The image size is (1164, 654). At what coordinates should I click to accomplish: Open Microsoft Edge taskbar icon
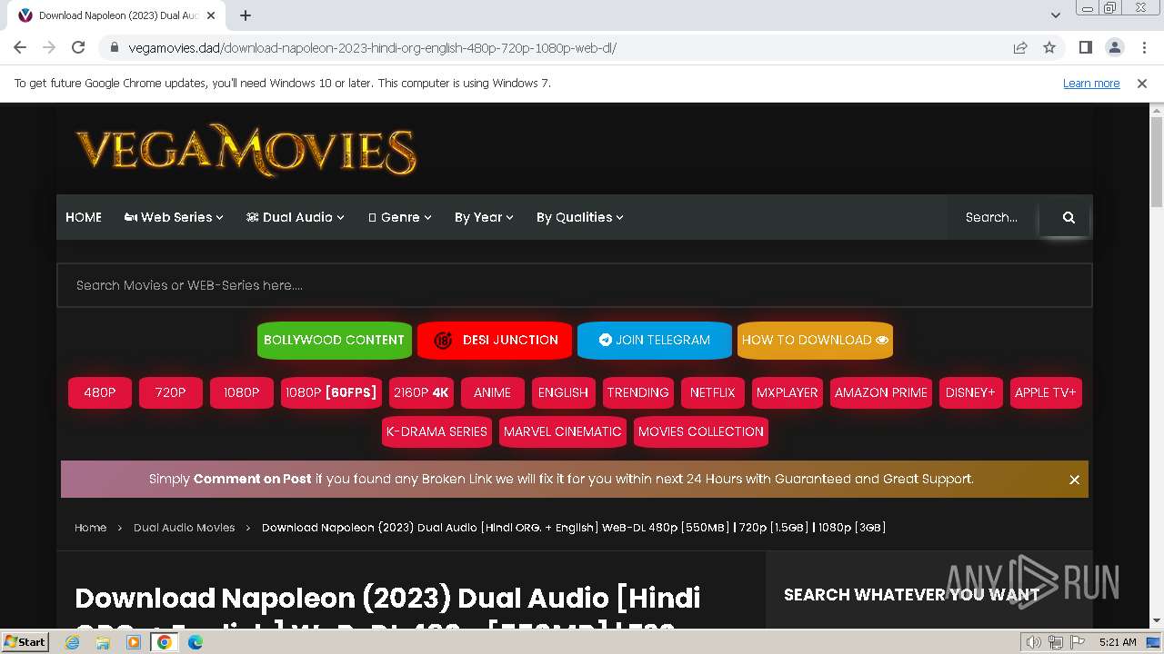(196, 642)
